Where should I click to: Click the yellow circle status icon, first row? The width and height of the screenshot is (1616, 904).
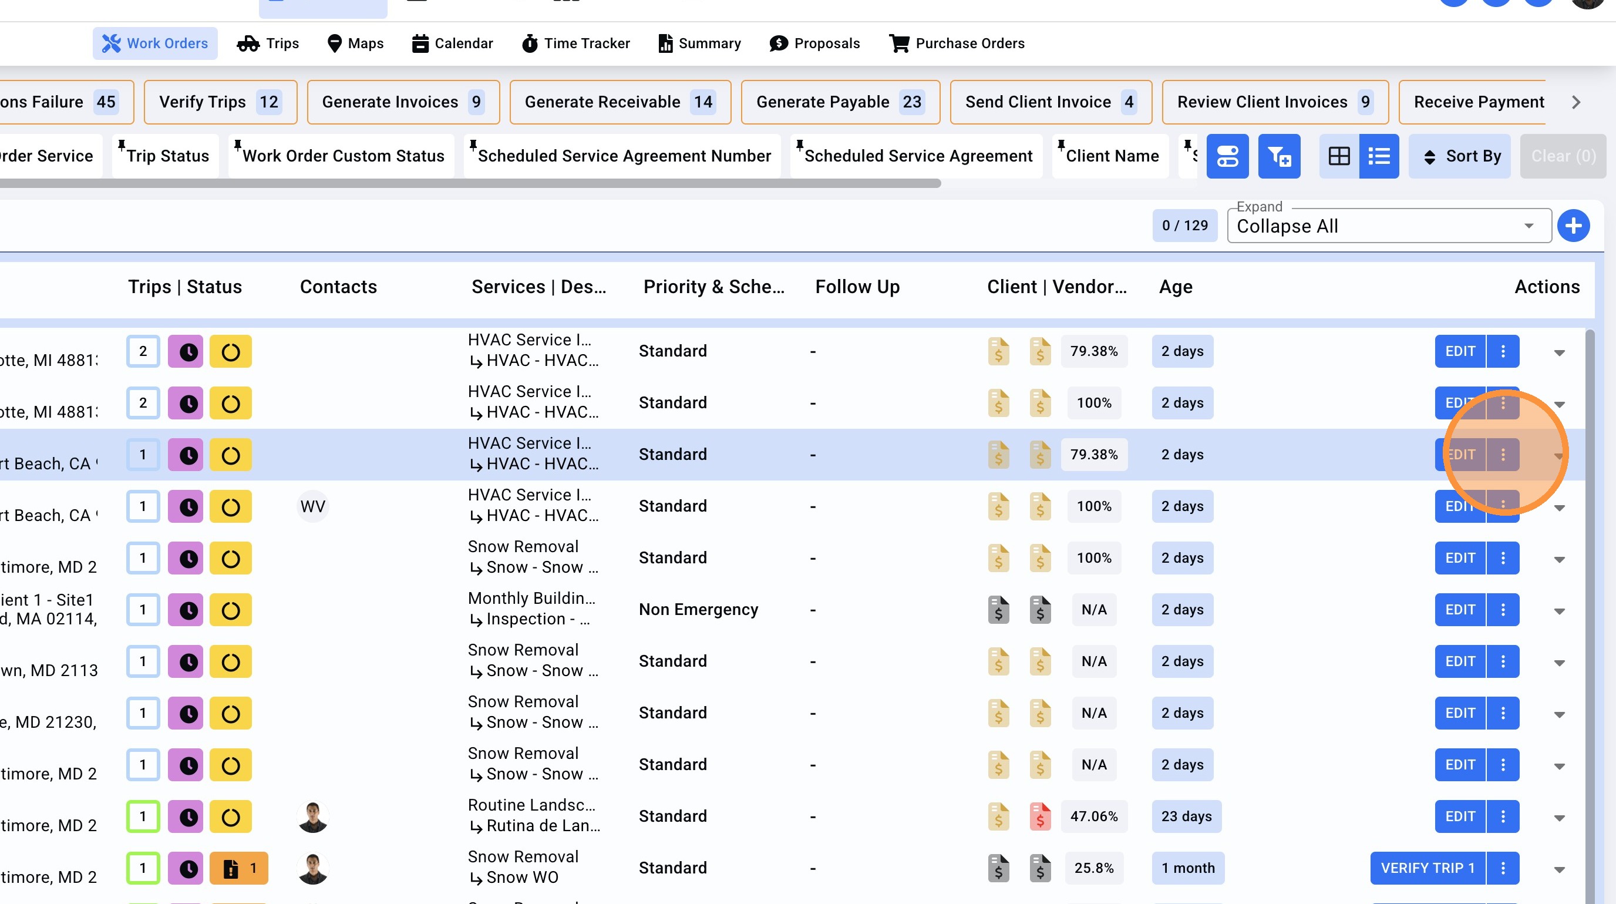tap(230, 351)
